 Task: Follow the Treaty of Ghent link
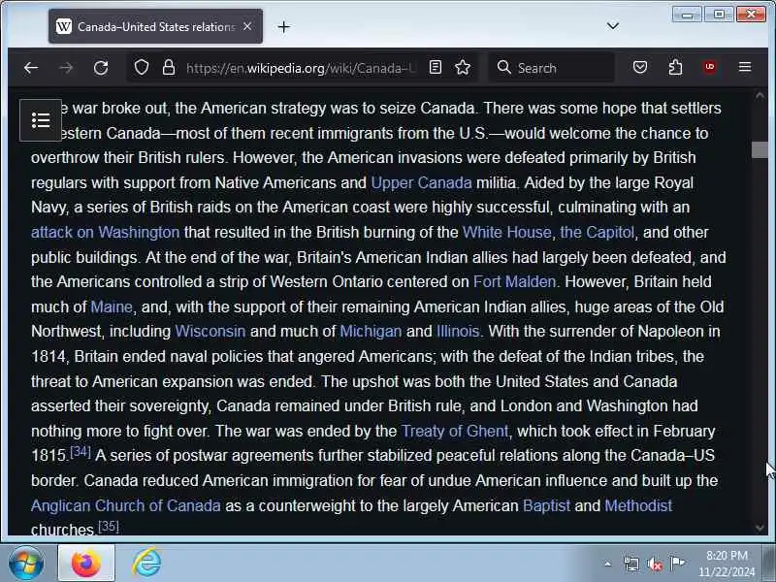(x=455, y=431)
